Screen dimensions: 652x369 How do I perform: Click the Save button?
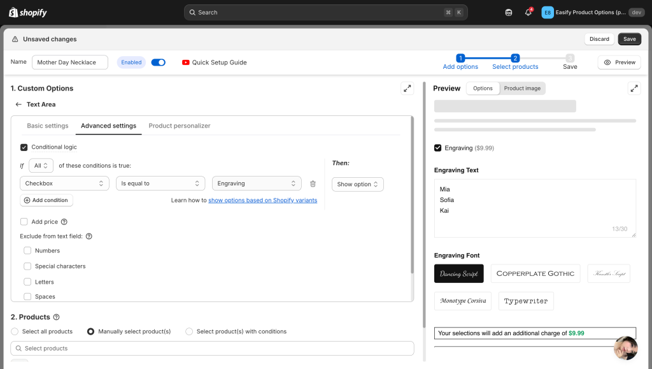629,39
